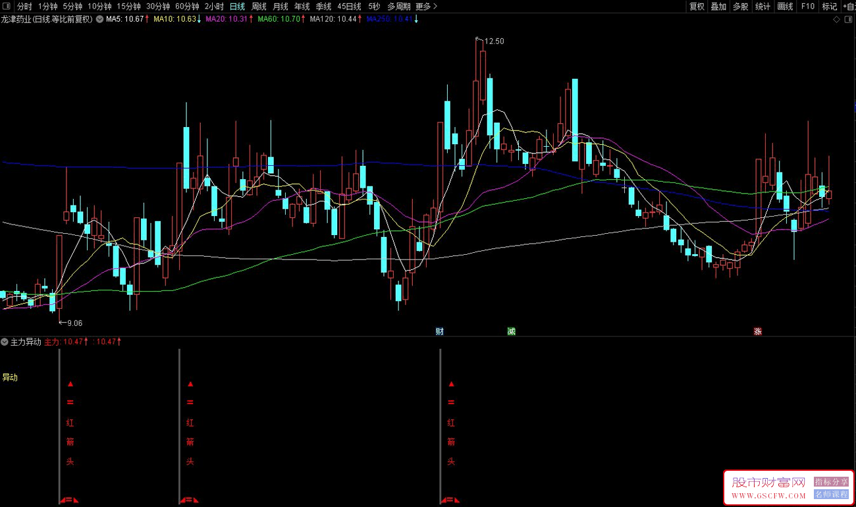Image resolution: width=856 pixels, height=507 pixels.
Task: Click the 指标分享 badge
Action: pos(832,481)
